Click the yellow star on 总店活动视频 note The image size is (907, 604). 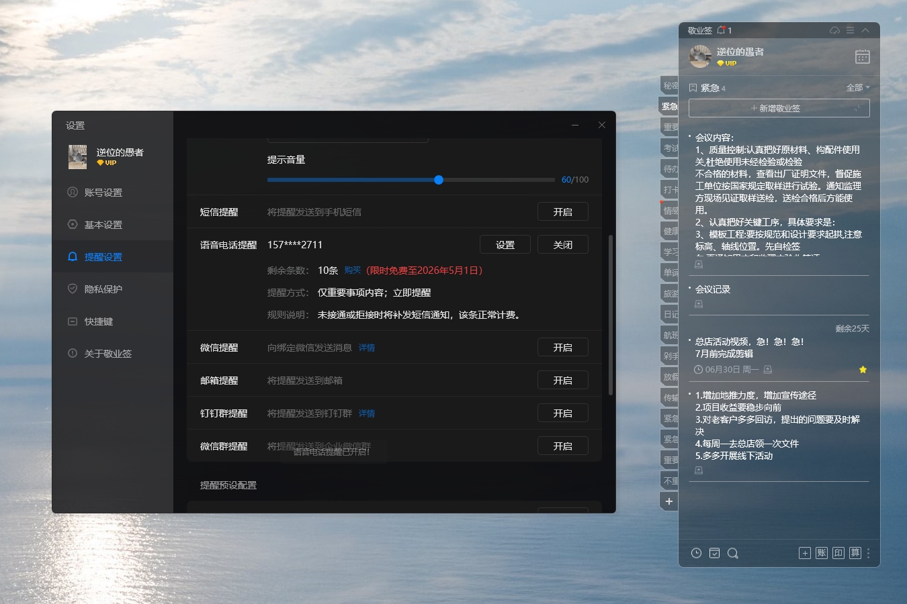(863, 370)
